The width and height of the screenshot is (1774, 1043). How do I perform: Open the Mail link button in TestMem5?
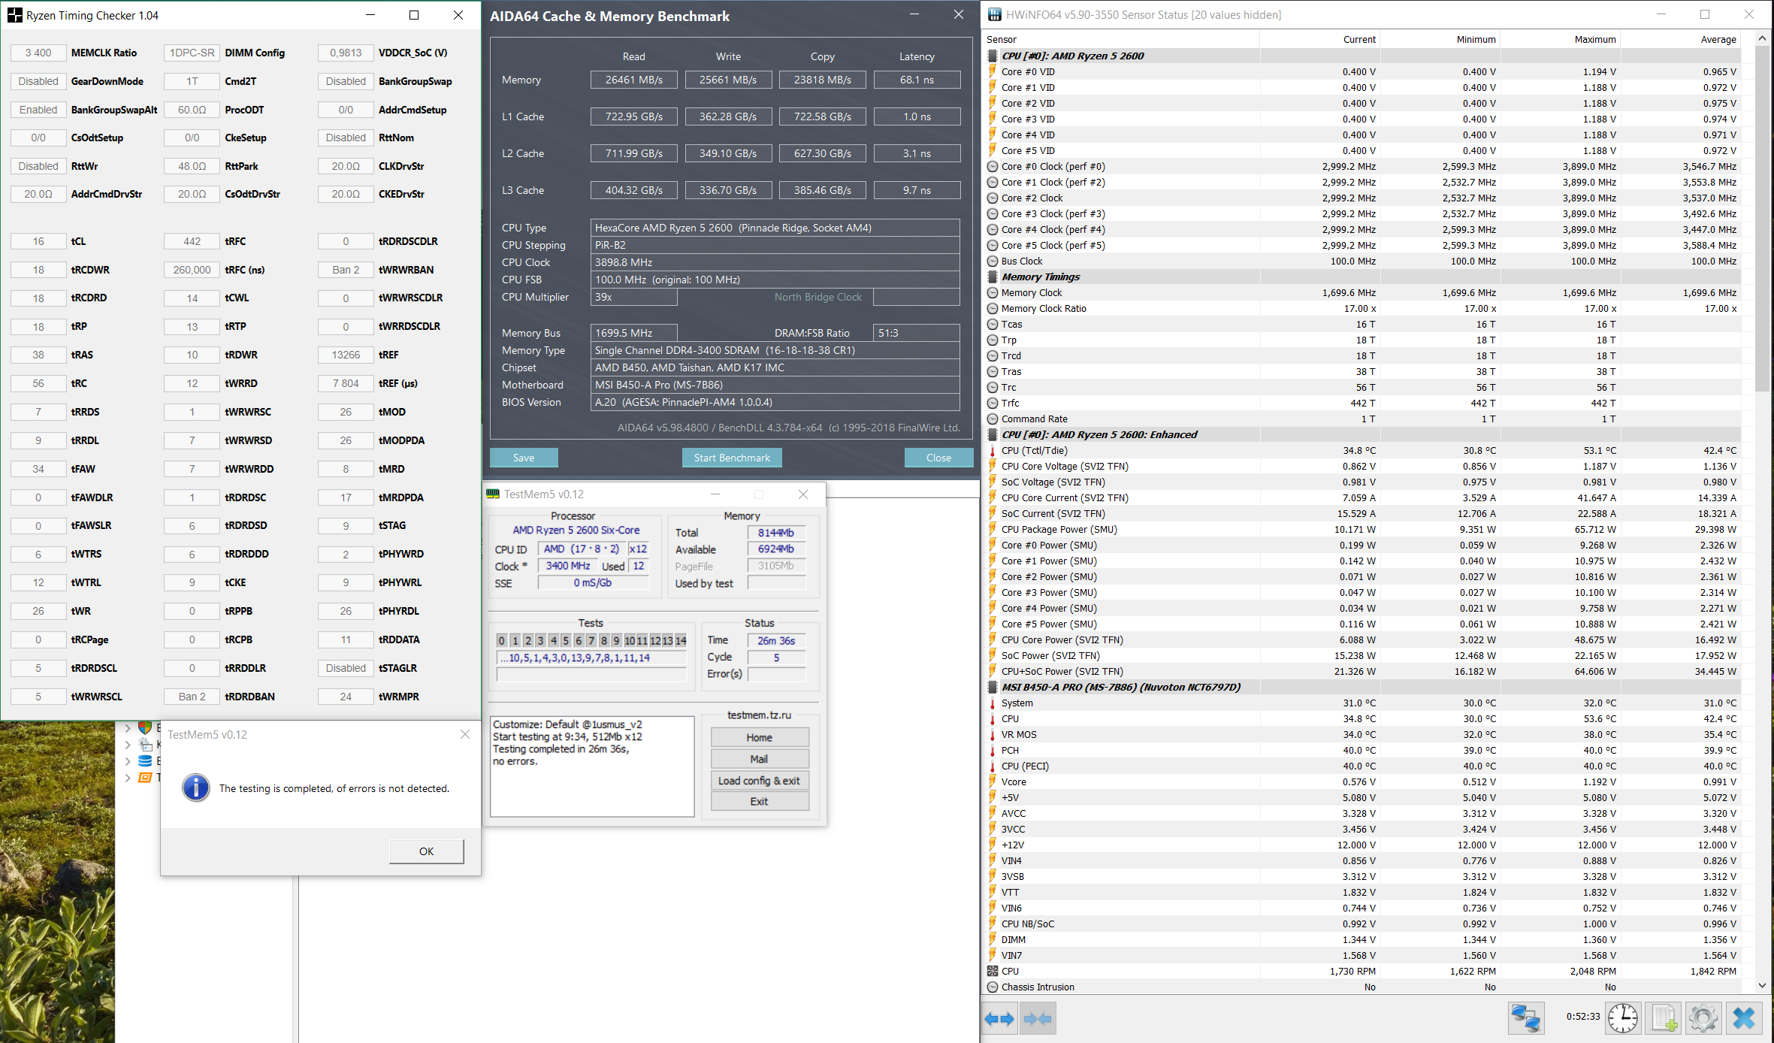(759, 759)
